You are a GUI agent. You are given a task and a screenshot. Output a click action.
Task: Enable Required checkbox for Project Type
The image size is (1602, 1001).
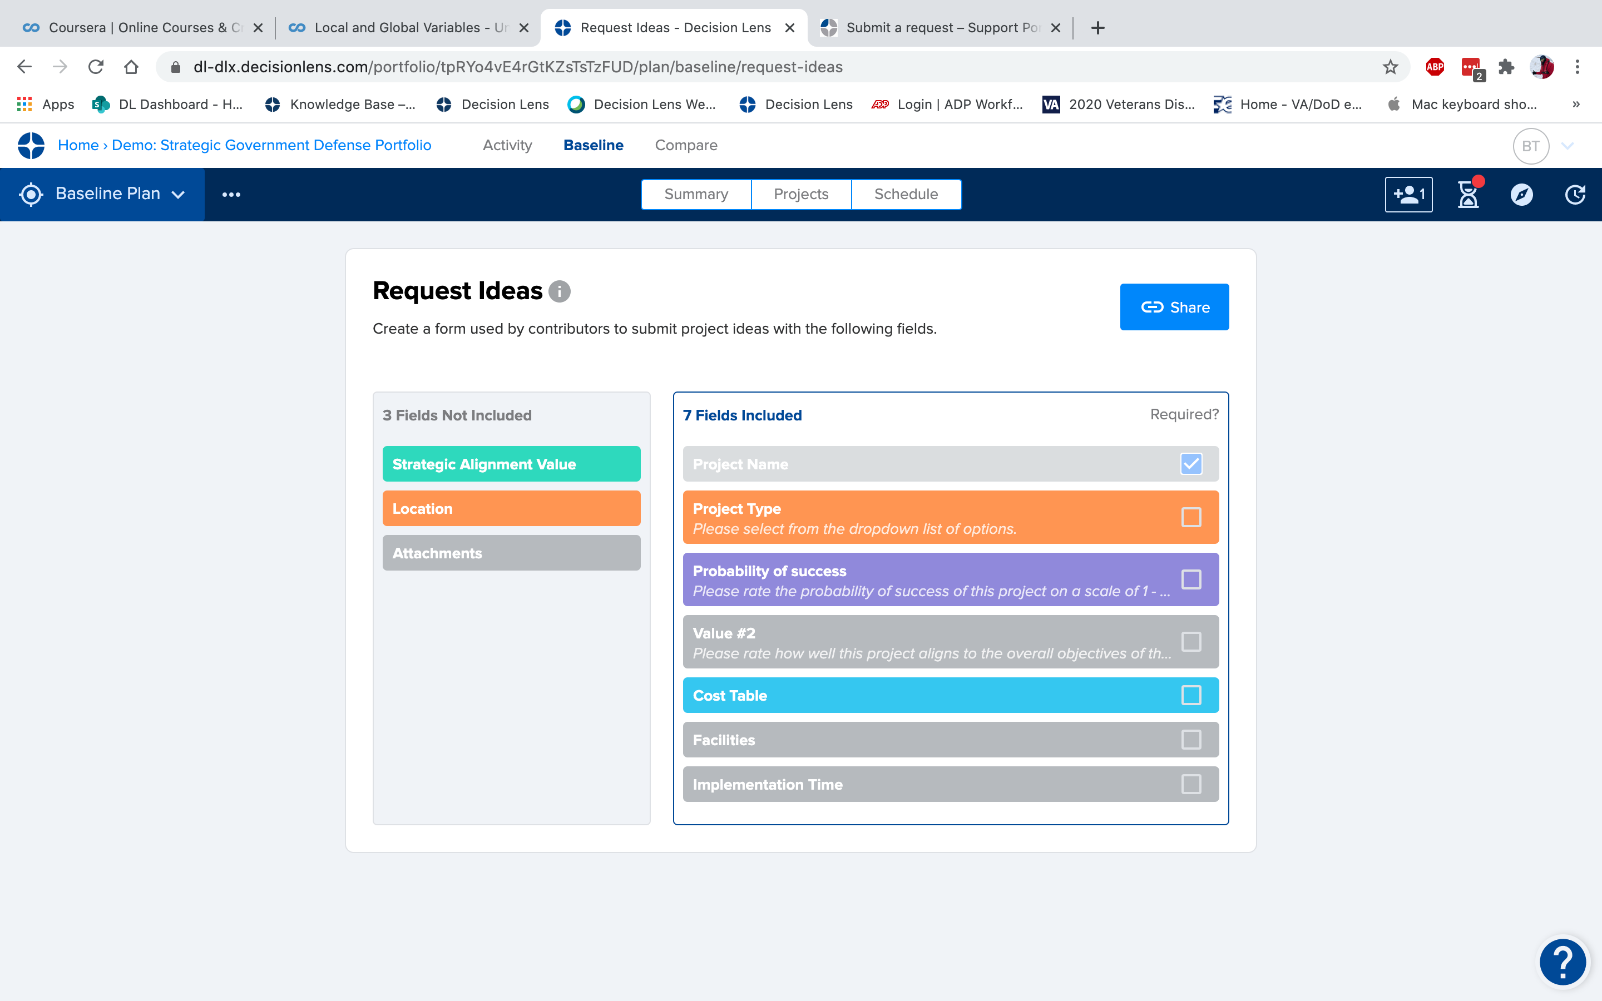click(x=1191, y=517)
